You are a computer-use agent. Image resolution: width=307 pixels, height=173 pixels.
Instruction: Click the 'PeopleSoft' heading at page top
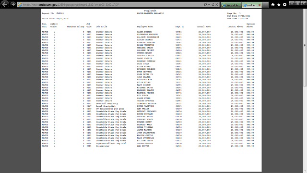tap(150, 11)
